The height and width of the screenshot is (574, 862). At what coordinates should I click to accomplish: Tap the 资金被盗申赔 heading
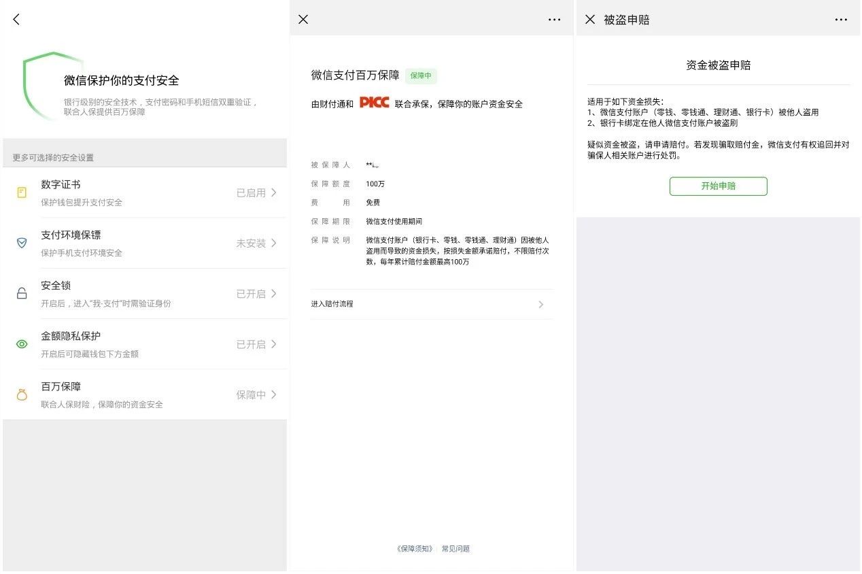(719, 65)
